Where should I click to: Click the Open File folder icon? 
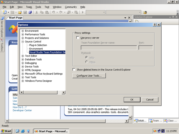pos(20,12)
